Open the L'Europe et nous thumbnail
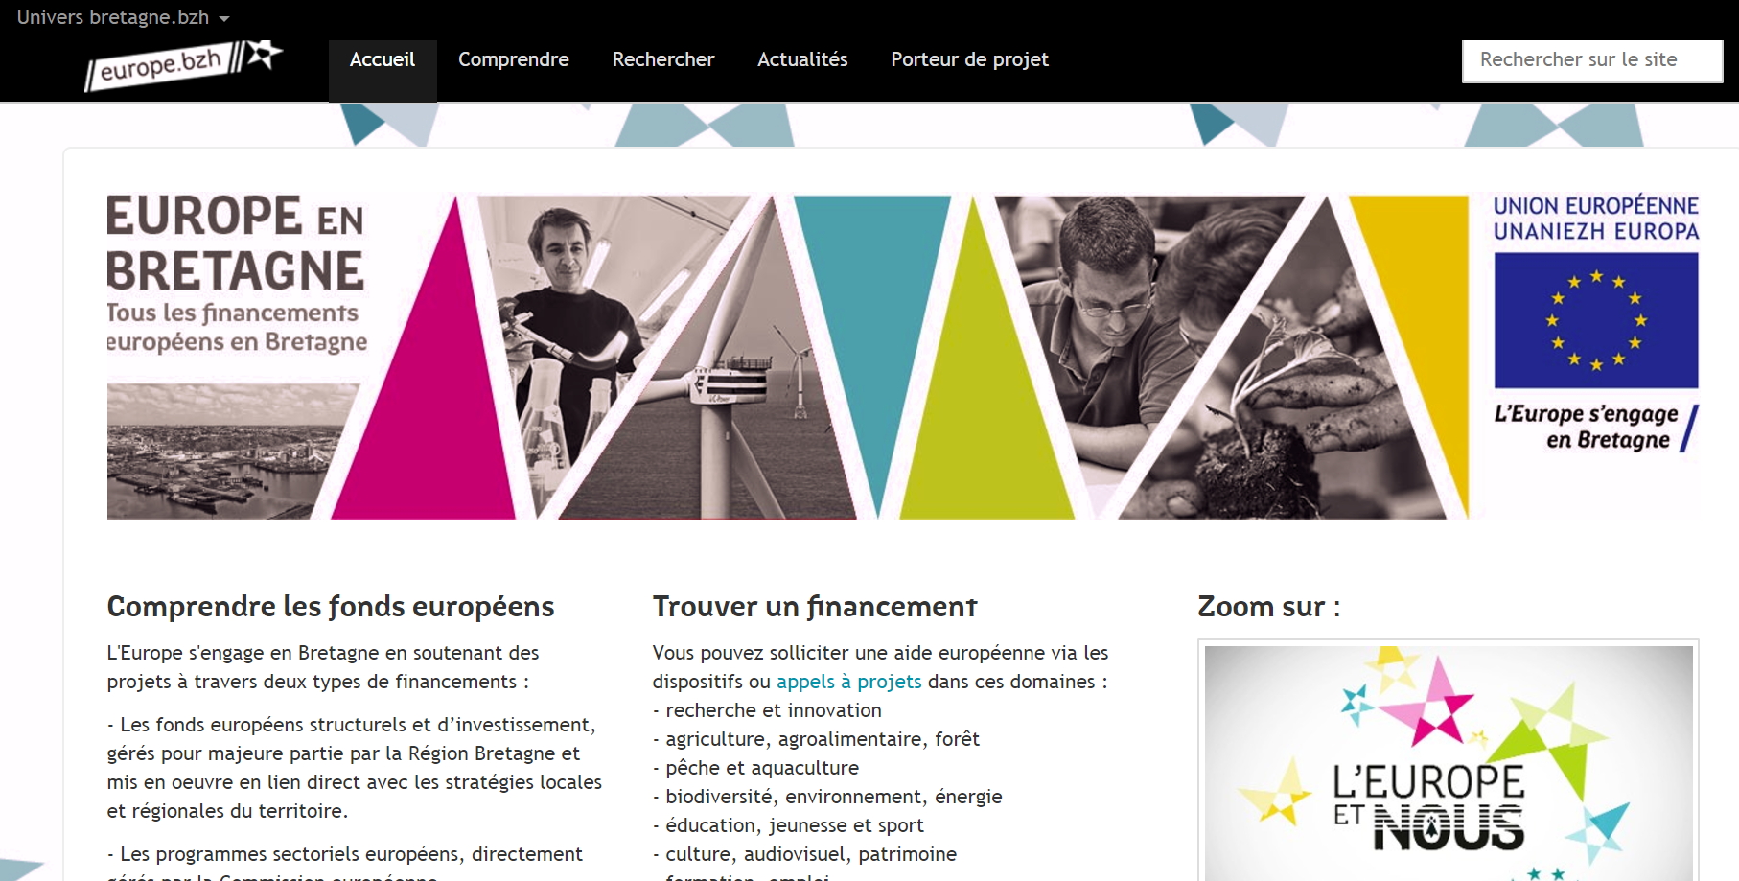This screenshot has height=881, width=1739. [1449, 762]
